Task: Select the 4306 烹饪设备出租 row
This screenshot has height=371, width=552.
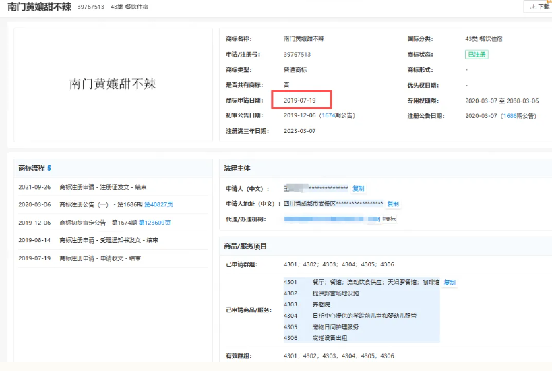Action: (x=361, y=338)
